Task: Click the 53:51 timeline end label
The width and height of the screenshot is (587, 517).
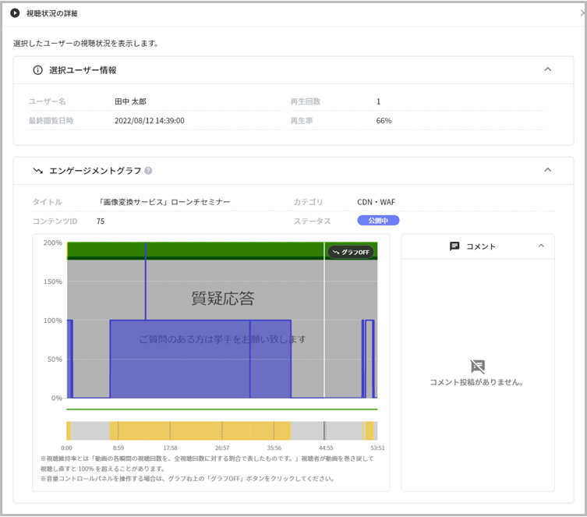Action: click(x=377, y=448)
